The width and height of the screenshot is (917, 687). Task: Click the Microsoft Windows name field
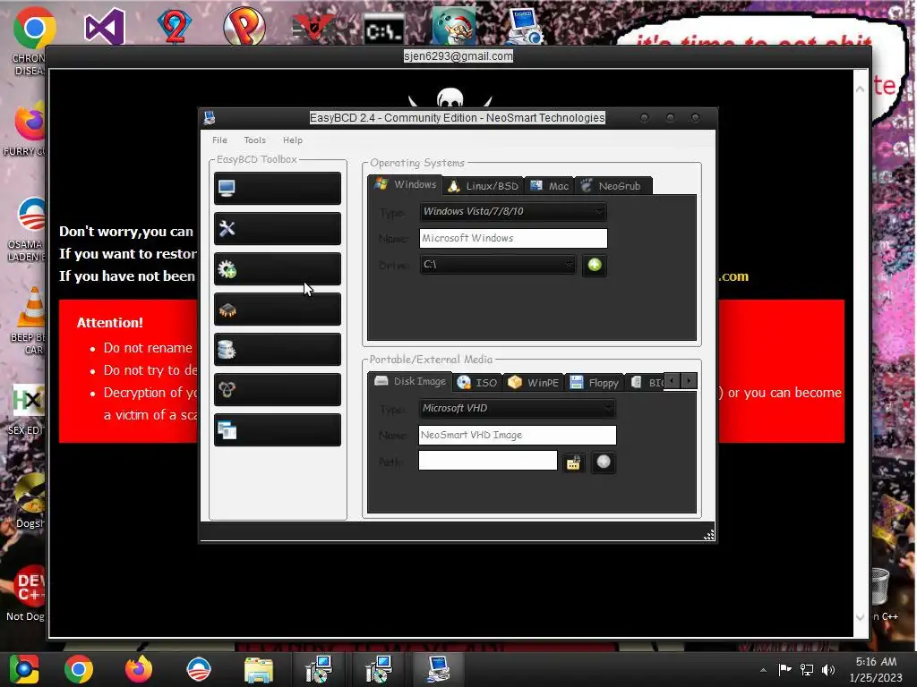[x=513, y=238]
